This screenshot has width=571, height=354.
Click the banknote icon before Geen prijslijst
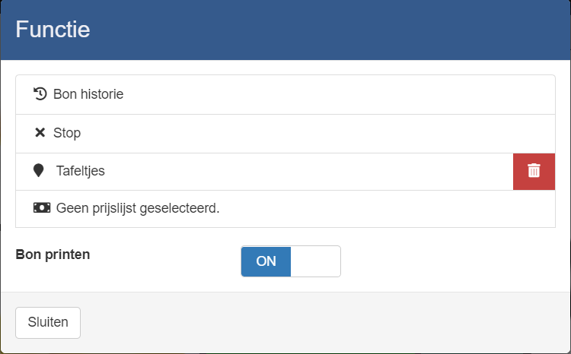(42, 208)
